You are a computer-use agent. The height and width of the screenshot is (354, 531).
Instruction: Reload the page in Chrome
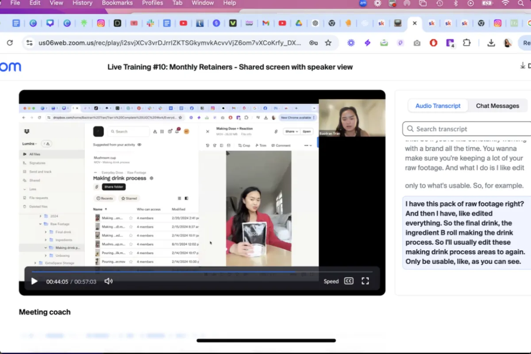click(x=10, y=43)
